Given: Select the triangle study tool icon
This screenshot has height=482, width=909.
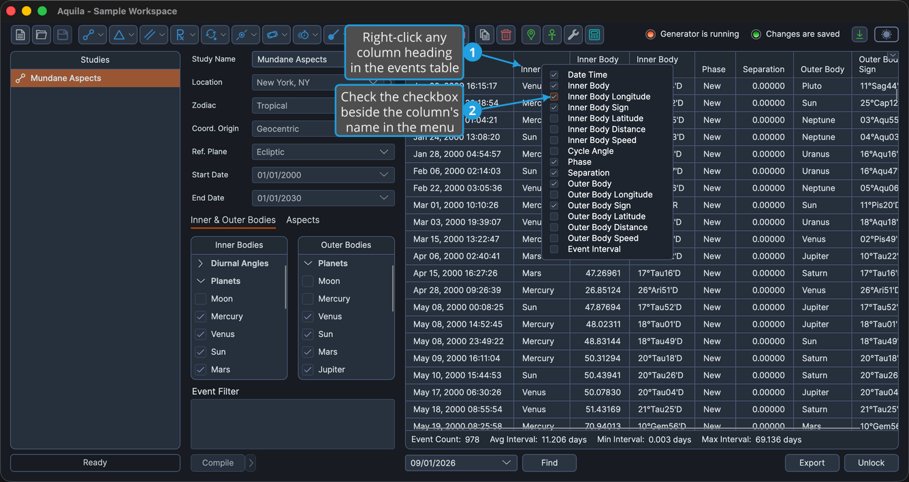Looking at the screenshot, I should (x=118, y=35).
